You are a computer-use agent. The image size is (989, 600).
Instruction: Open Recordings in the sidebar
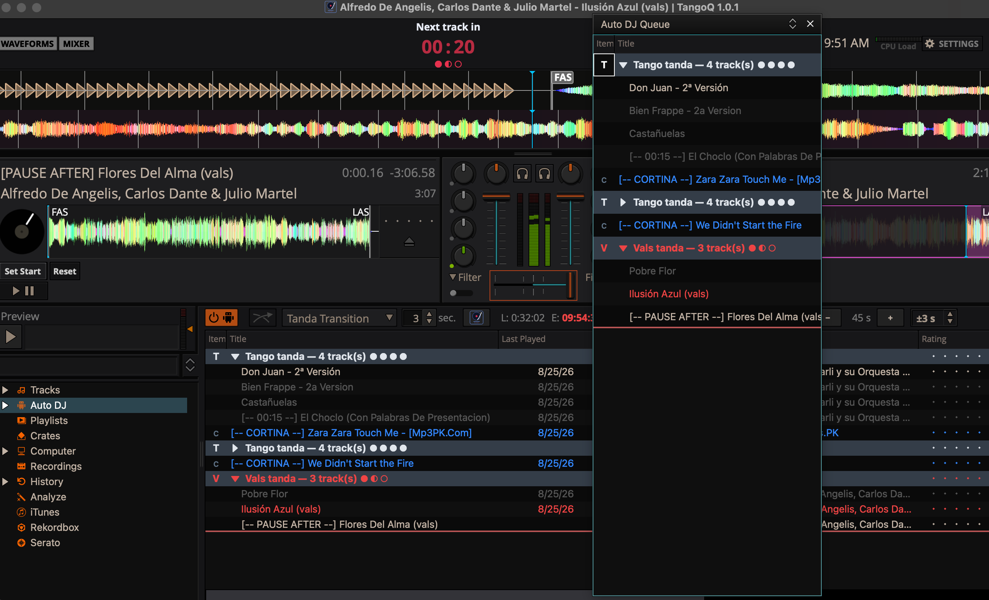pos(56,466)
